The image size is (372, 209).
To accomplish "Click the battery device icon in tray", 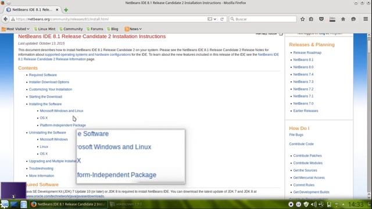I will 329,204.
